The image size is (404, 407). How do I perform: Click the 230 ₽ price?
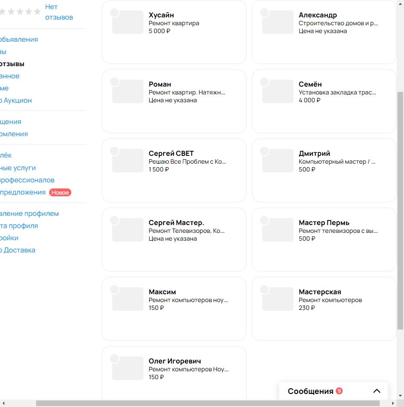(307, 308)
